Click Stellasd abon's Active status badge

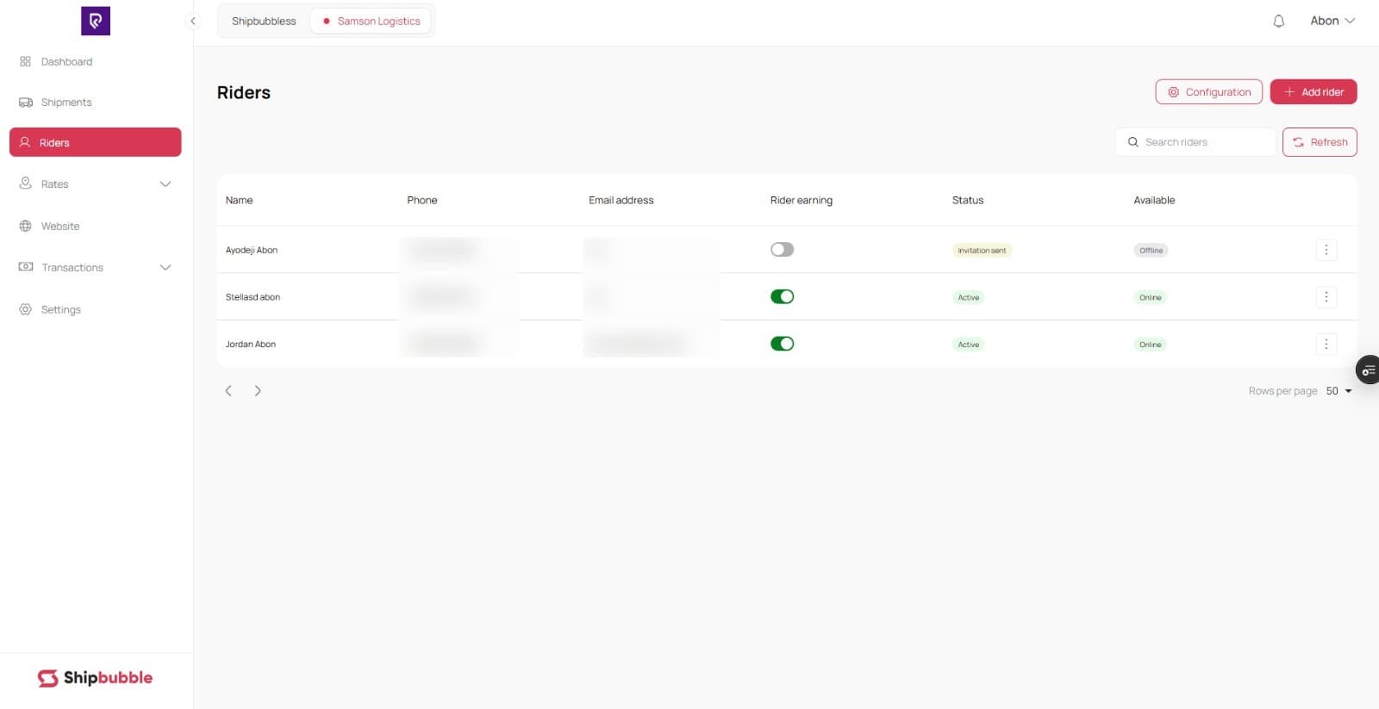[x=969, y=298]
